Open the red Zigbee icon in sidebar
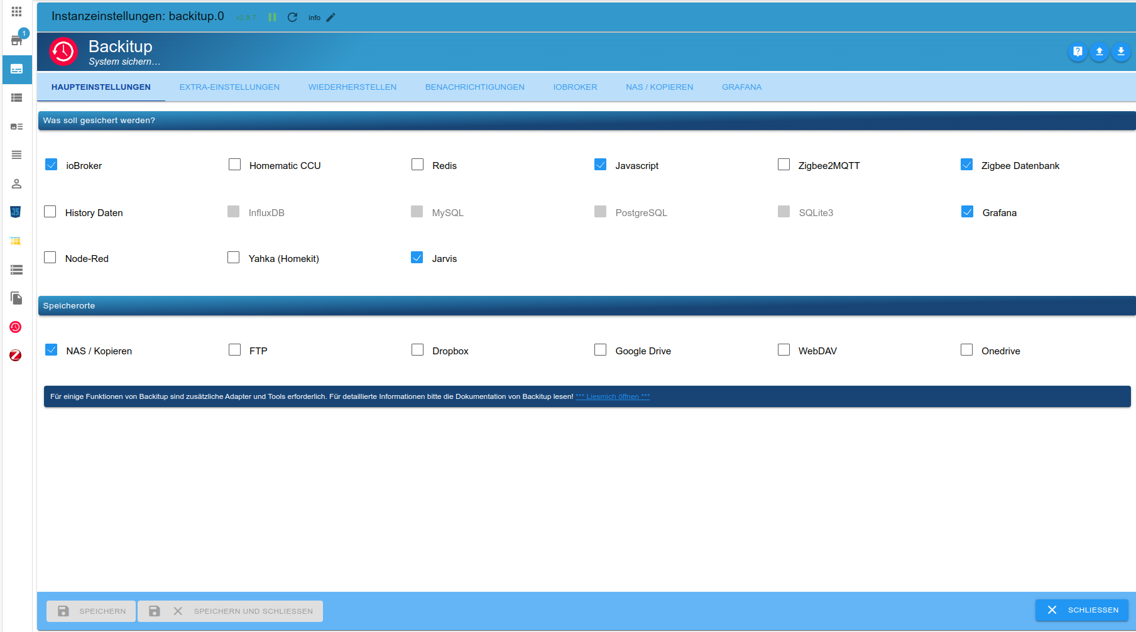1136x632 pixels. click(16, 356)
